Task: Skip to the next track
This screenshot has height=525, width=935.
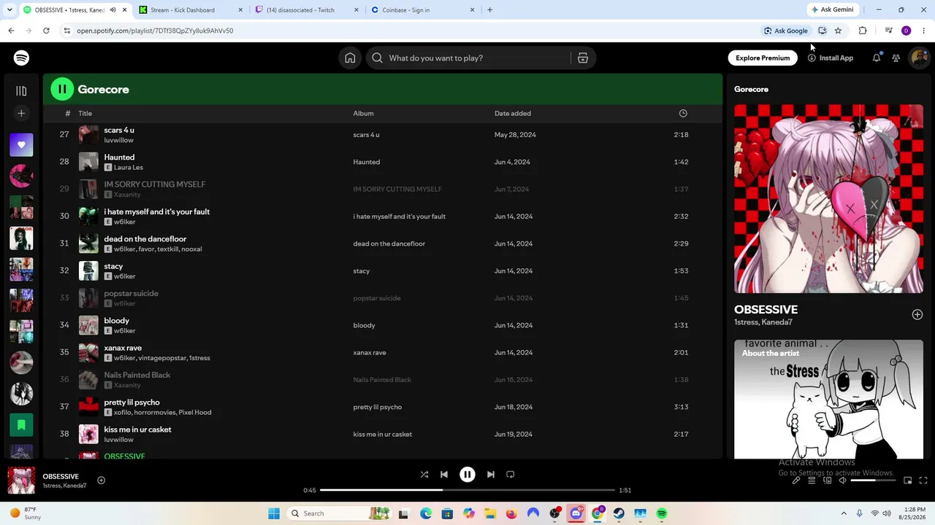Action: coord(491,474)
